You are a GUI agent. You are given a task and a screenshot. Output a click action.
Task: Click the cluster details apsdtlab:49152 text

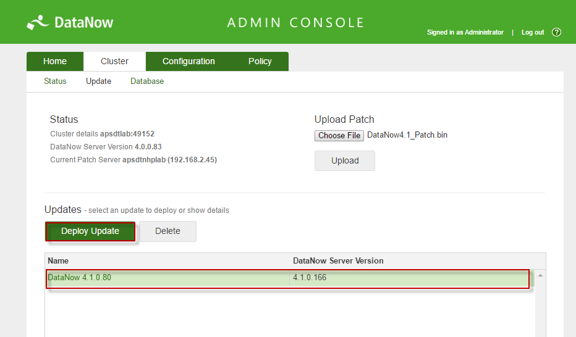click(x=102, y=134)
